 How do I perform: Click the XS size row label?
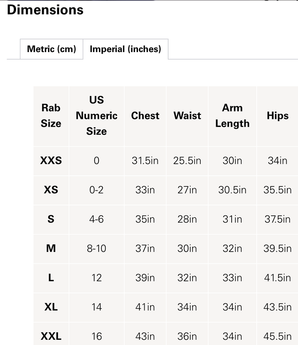[51, 190]
